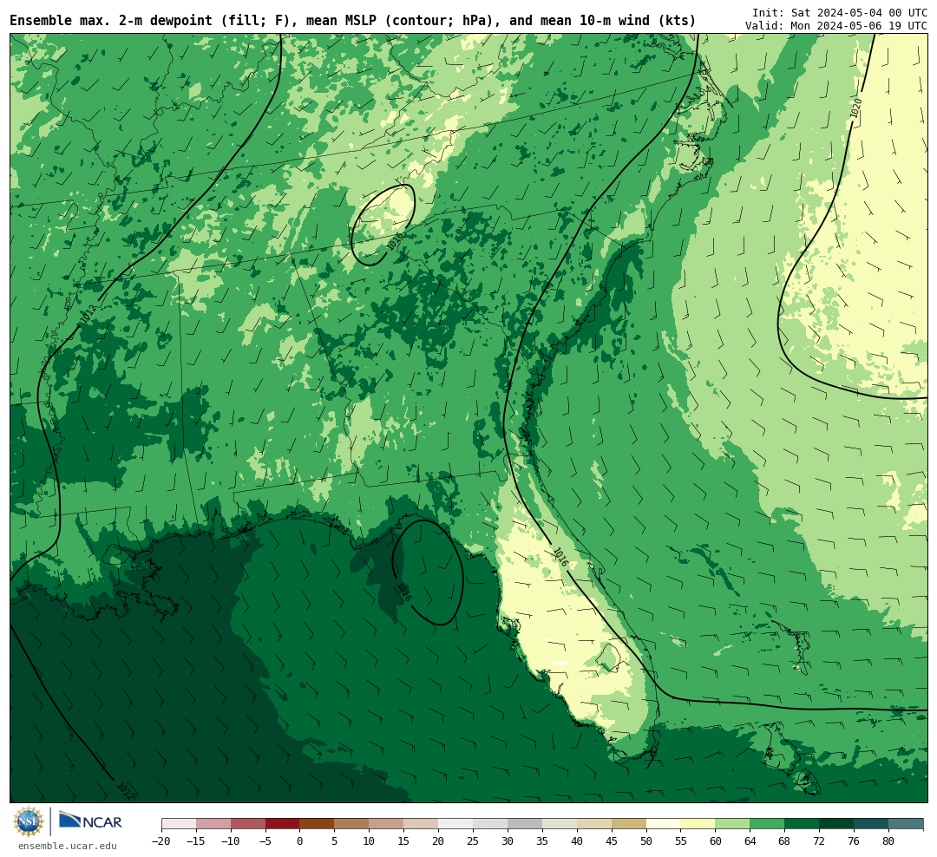Click the 1016 label over the Florida peninsula
Screen dimensions: 937x857
click(x=560, y=557)
